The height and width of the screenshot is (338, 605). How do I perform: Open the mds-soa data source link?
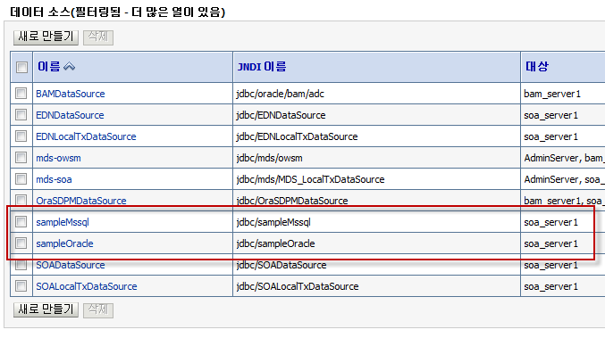pos(54,179)
